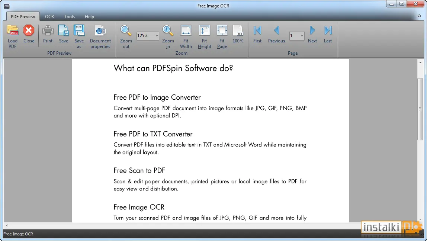Click 'Free Image OCR' in status bar
The image size is (427, 241).
pos(18,234)
